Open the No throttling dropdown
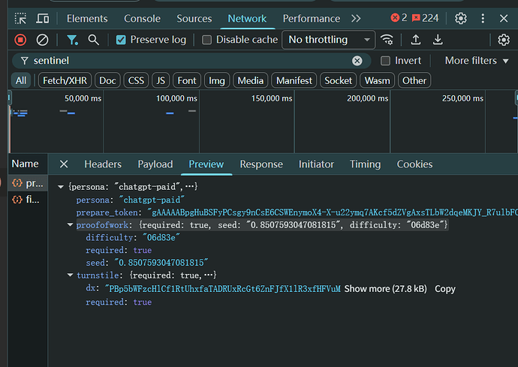This screenshot has width=518, height=367. click(328, 40)
